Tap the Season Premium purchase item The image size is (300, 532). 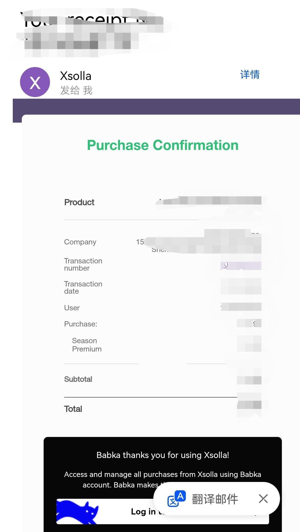[86, 345]
